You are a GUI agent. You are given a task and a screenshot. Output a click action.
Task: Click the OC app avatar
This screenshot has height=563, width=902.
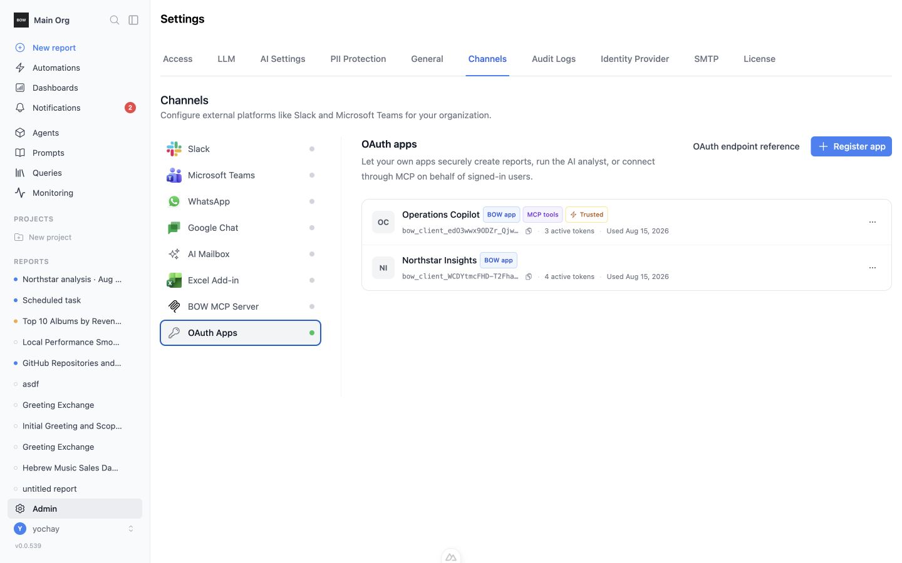pos(383,222)
